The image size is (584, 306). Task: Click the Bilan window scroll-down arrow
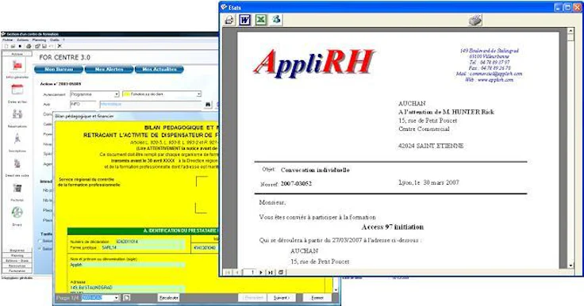click(336, 289)
